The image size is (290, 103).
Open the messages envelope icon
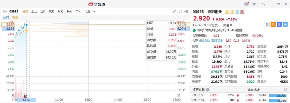coord(246,4)
